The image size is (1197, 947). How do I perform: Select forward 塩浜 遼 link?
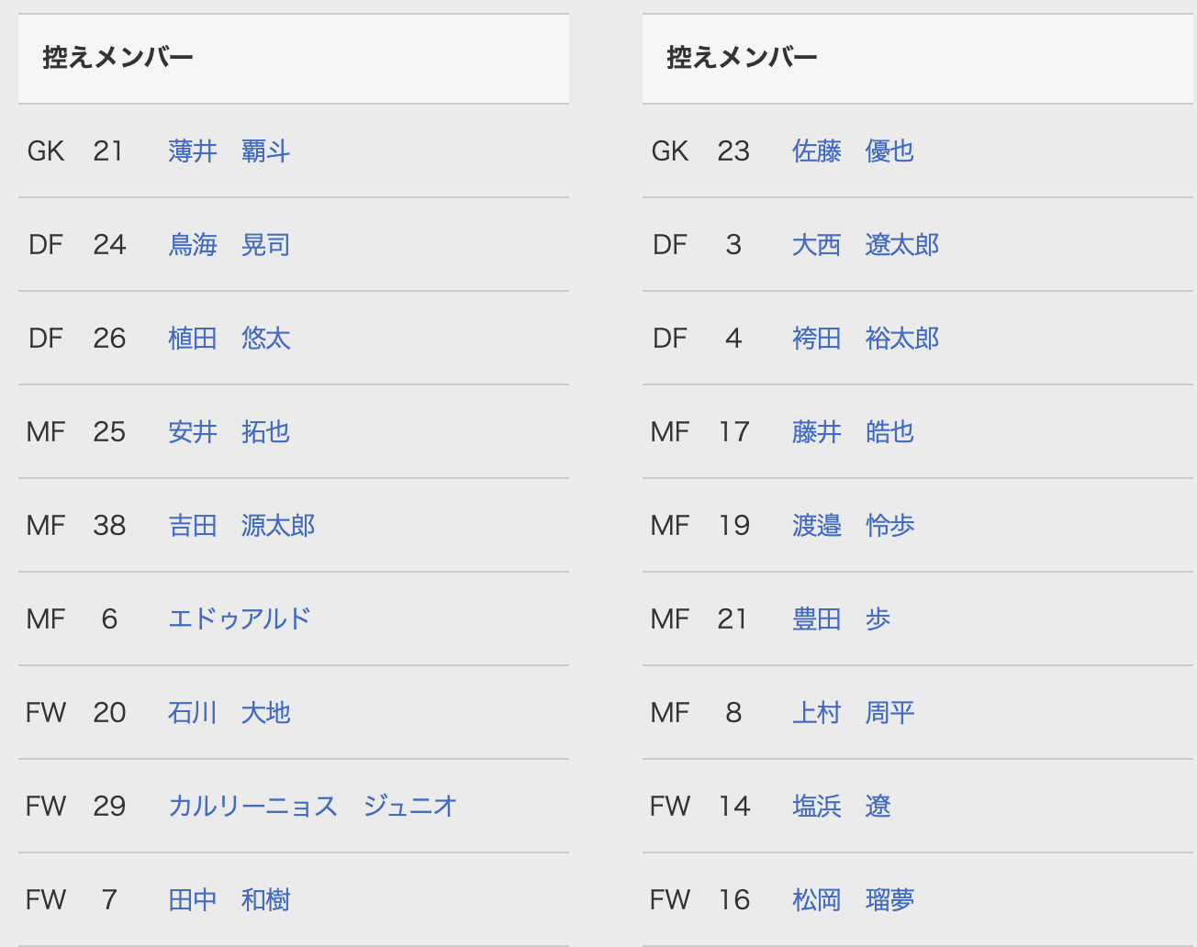pyautogui.click(x=842, y=807)
